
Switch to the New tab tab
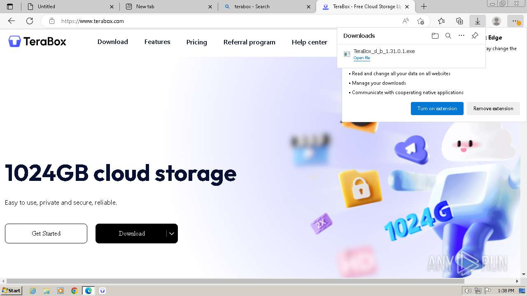click(x=169, y=7)
